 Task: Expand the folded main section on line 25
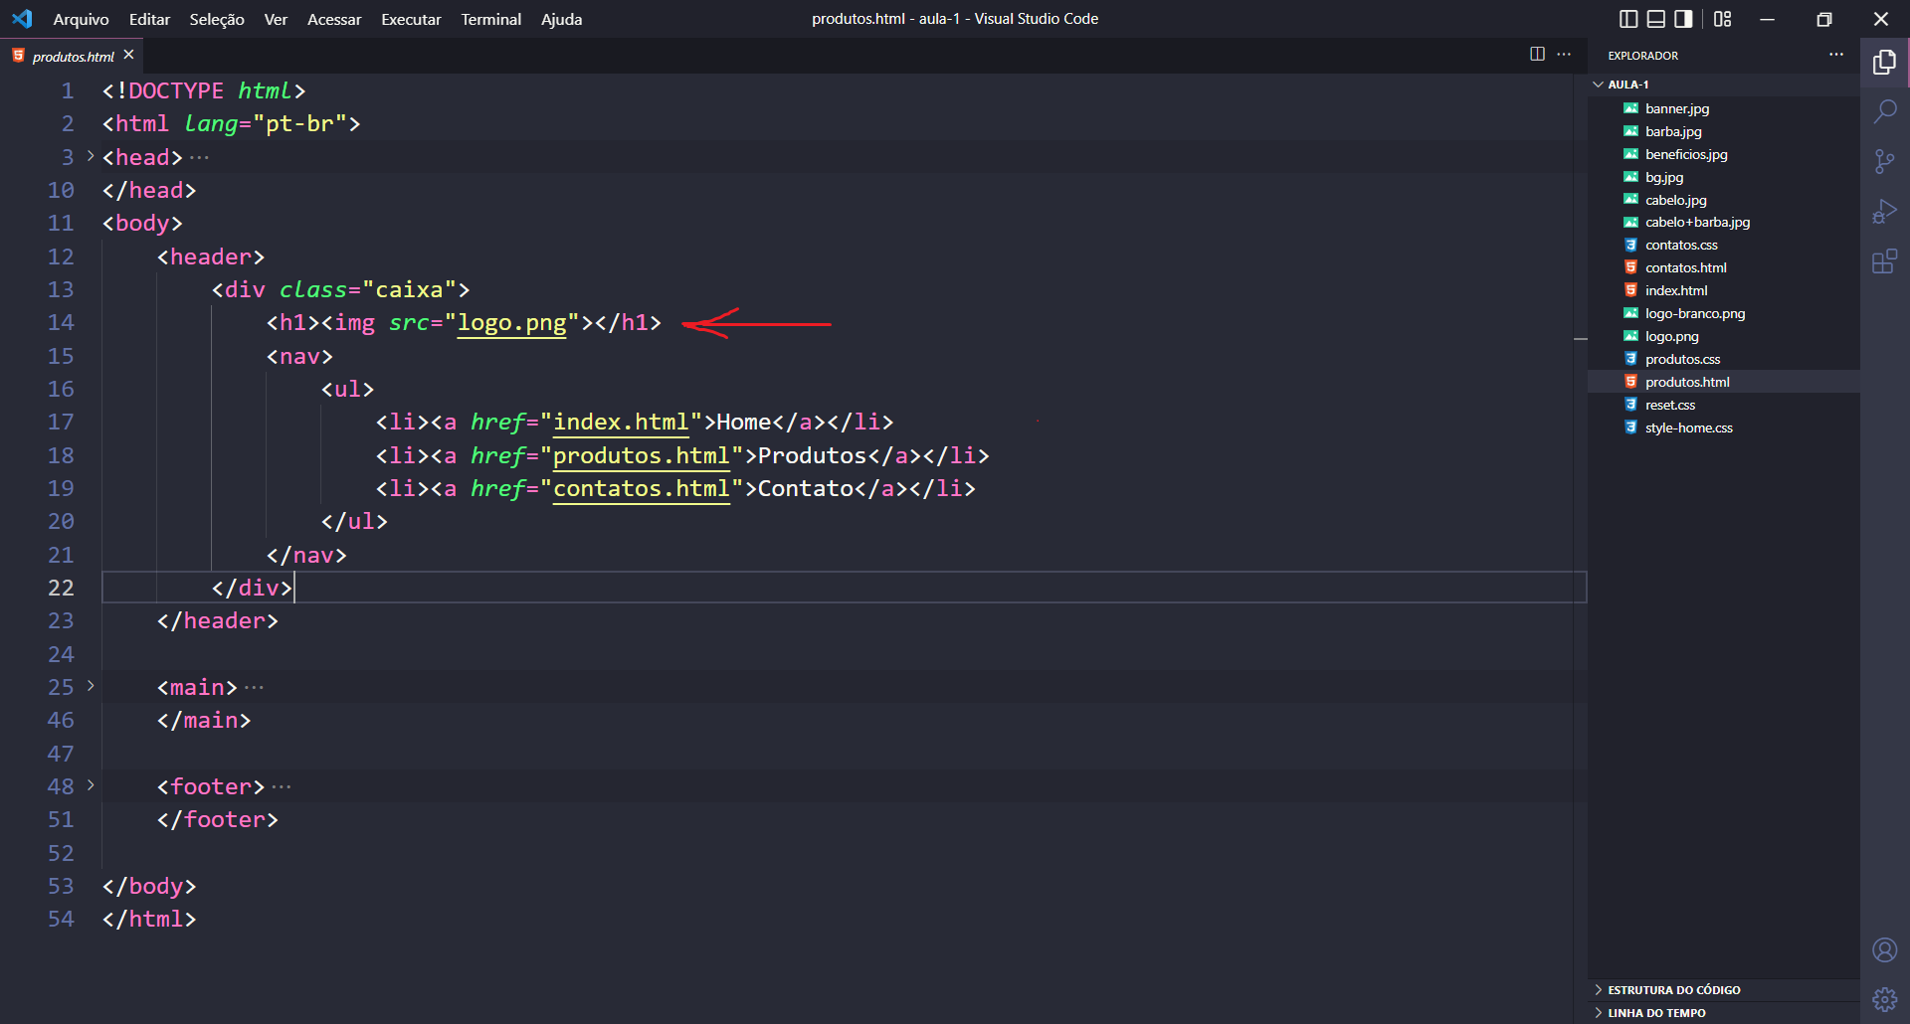coord(91,686)
